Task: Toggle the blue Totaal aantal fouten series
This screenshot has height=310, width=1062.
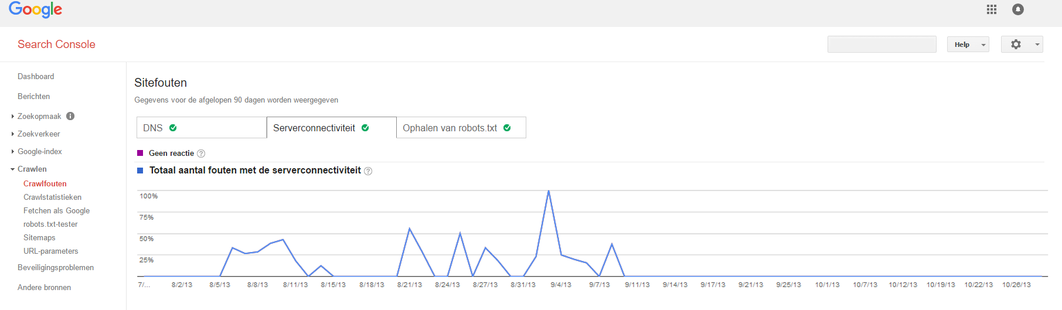Action: tap(140, 171)
